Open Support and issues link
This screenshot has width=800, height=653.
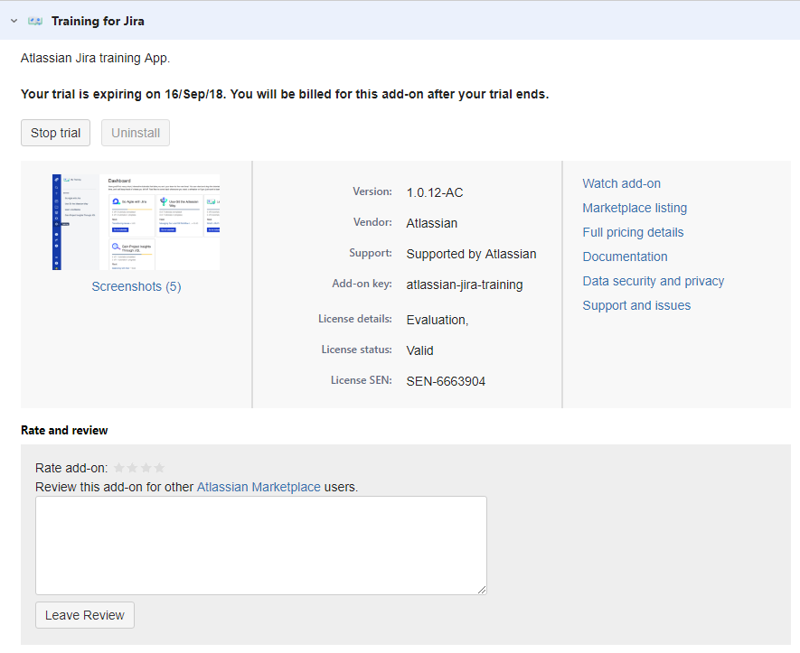click(x=636, y=305)
